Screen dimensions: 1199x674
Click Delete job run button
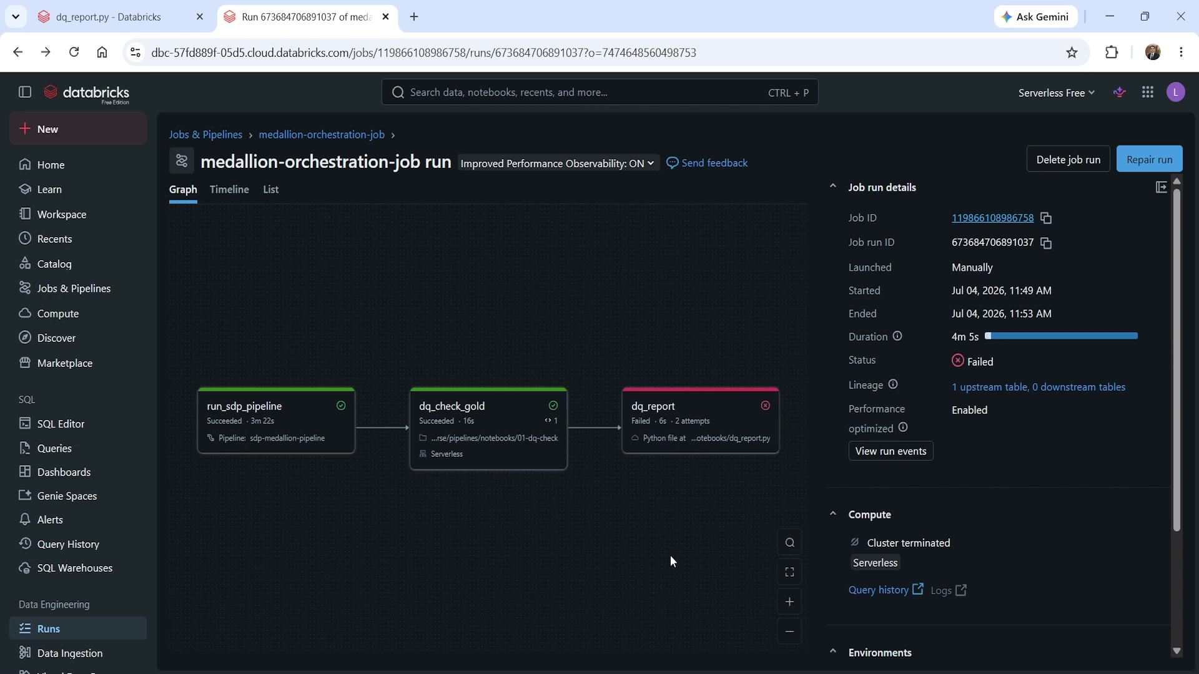point(1068,160)
